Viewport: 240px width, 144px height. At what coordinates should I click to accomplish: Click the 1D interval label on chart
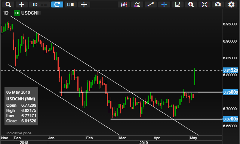coord(6,13)
